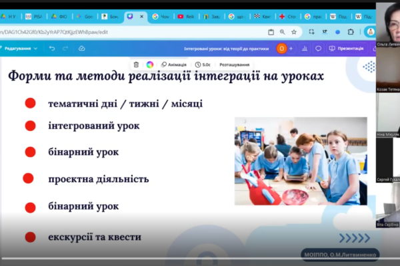Image resolution: width=400 pixels, height=266 pixels.
Task: Click the orange O user avatar
Action: point(281,49)
